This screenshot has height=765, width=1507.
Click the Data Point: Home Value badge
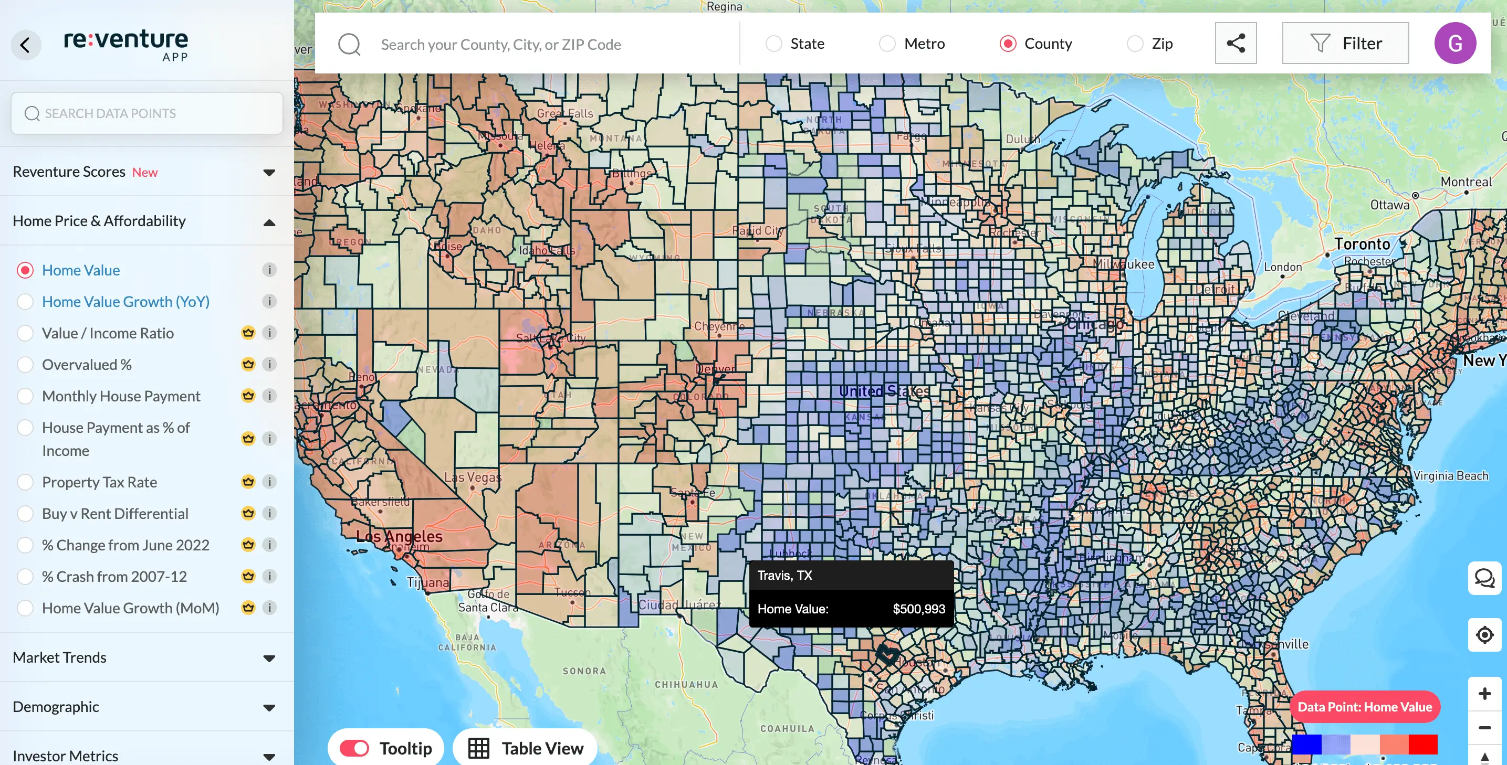point(1364,707)
